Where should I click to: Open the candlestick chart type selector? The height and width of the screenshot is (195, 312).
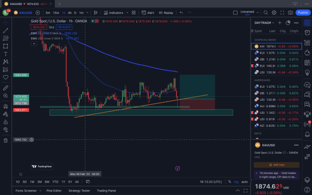click(96, 13)
